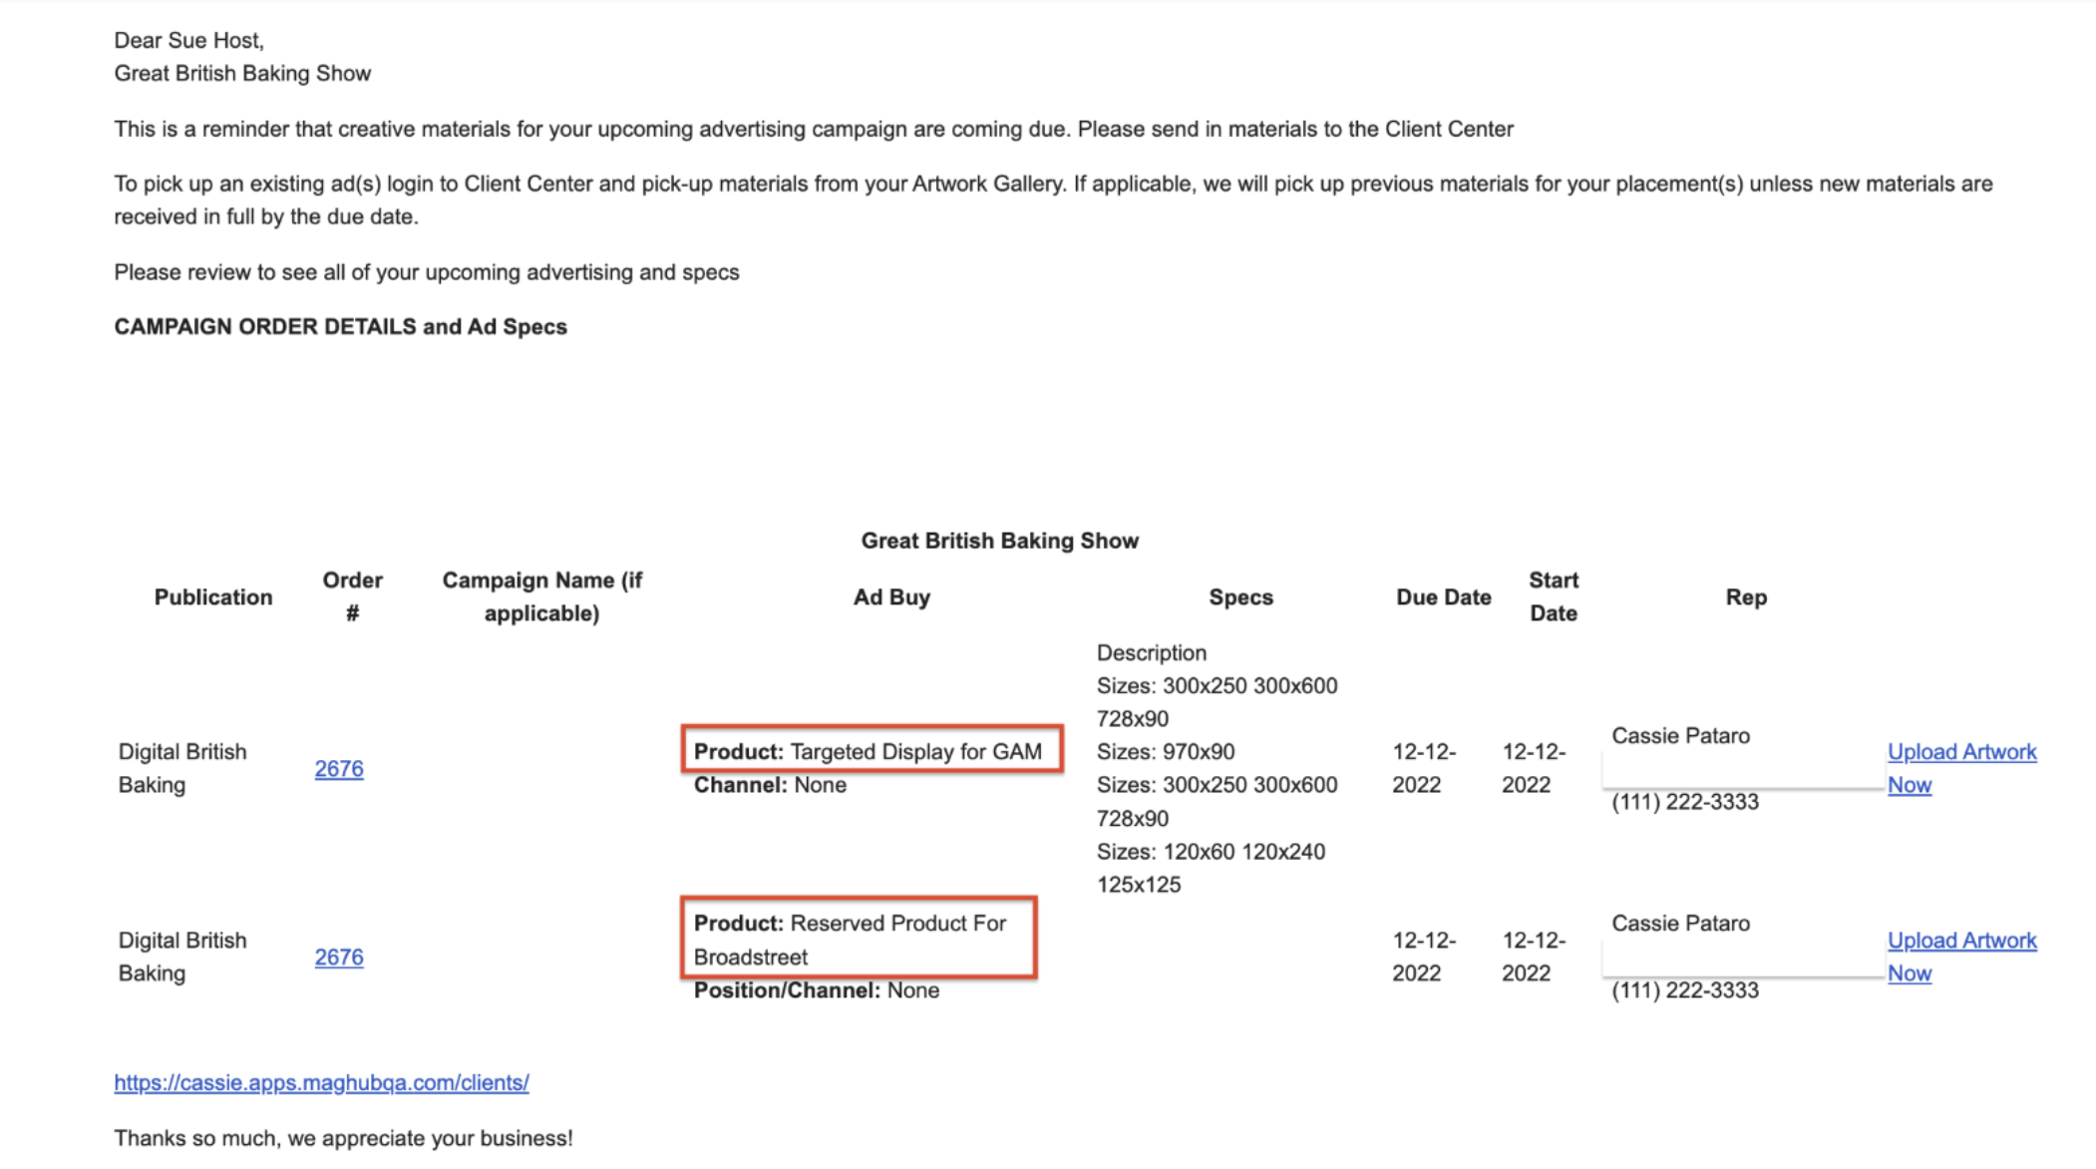Open order 2676 link in Reserved Product row

tap(339, 958)
